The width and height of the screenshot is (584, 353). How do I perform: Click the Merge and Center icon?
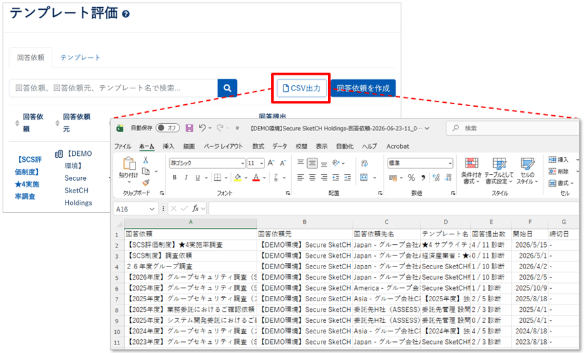click(364, 177)
